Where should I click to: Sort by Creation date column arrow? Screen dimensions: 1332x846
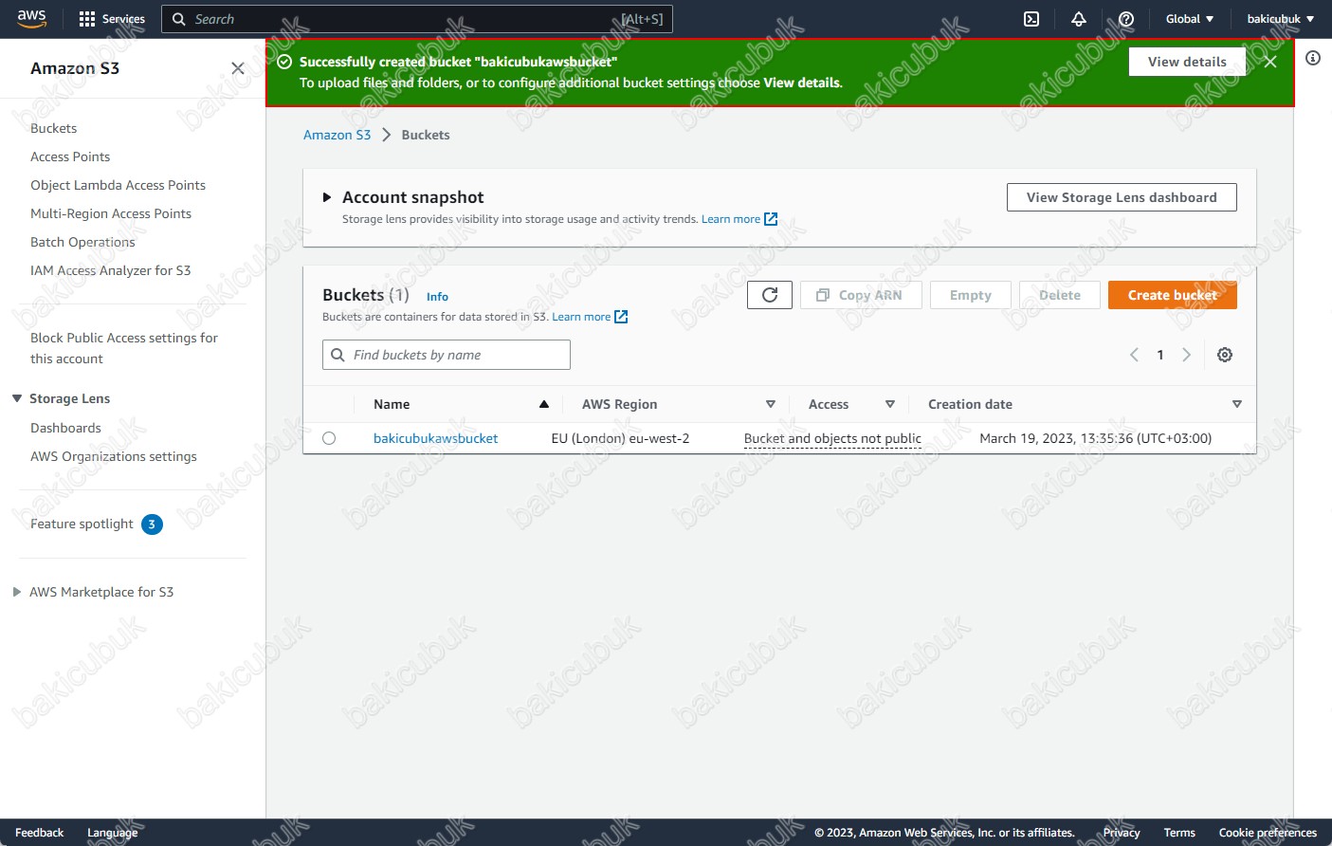[1237, 404]
